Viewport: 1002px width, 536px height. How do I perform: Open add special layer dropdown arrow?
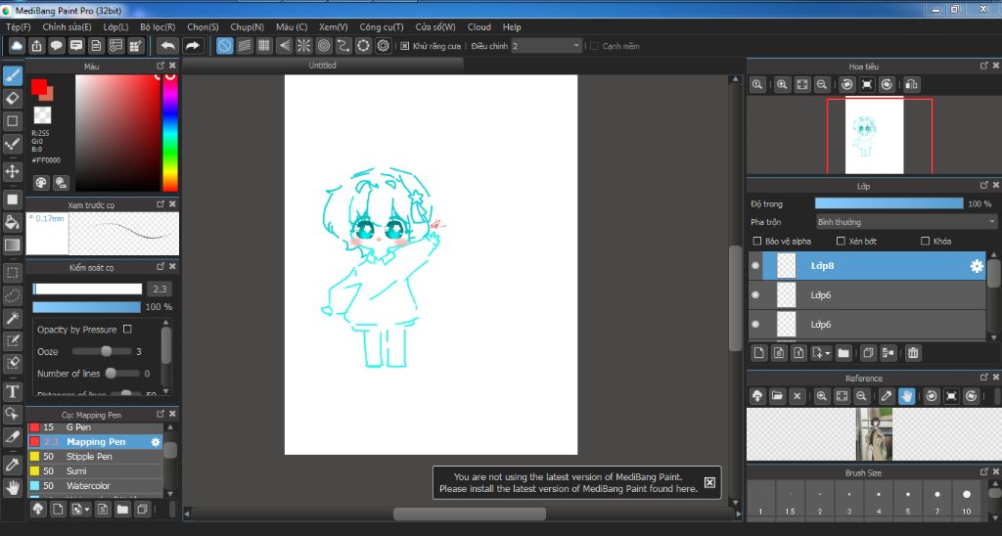pyautogui.click(x=821, y=353)
